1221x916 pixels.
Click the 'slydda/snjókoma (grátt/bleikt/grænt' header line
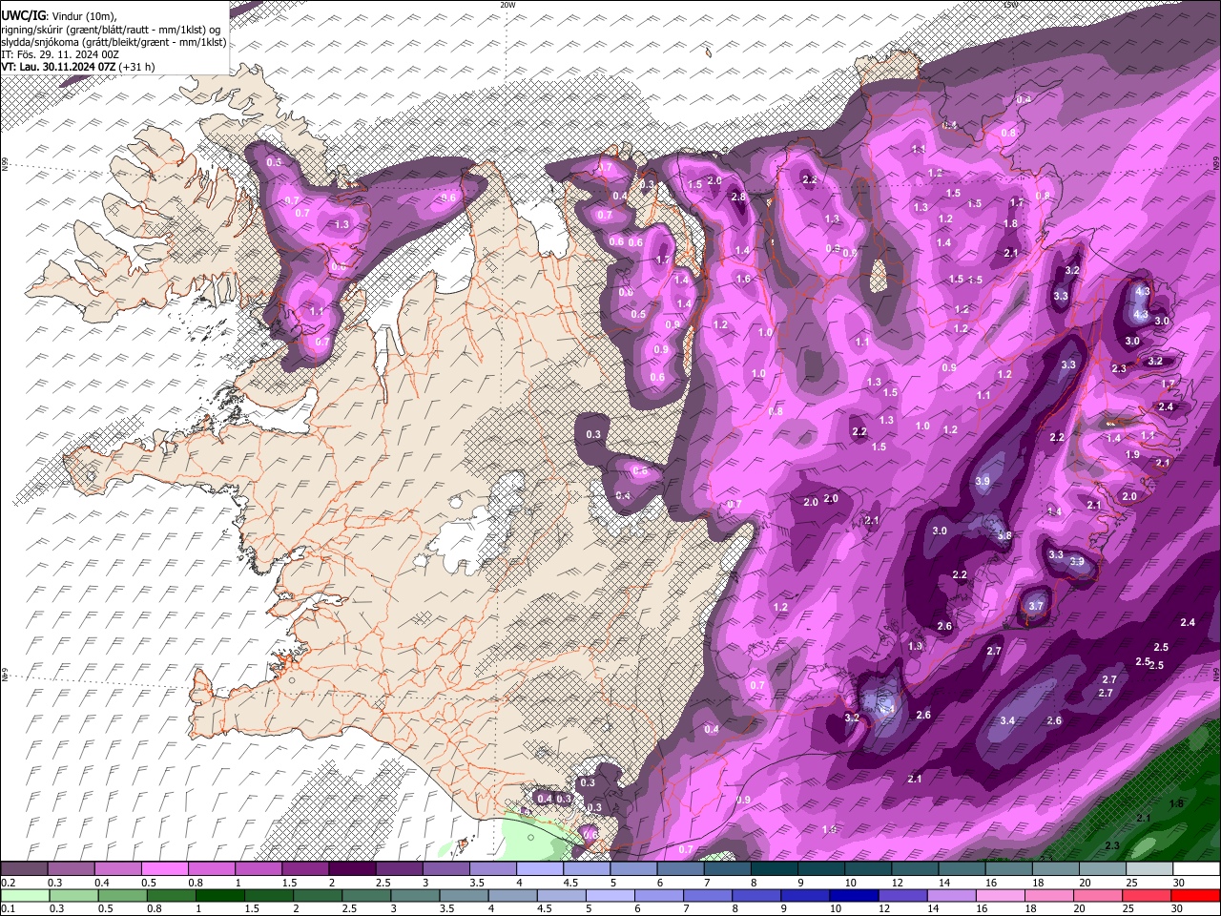(x=114, y=42)
